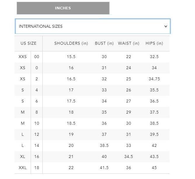Open the INTERNATIONAL SIZES dropdown

(x=93, y=26)
